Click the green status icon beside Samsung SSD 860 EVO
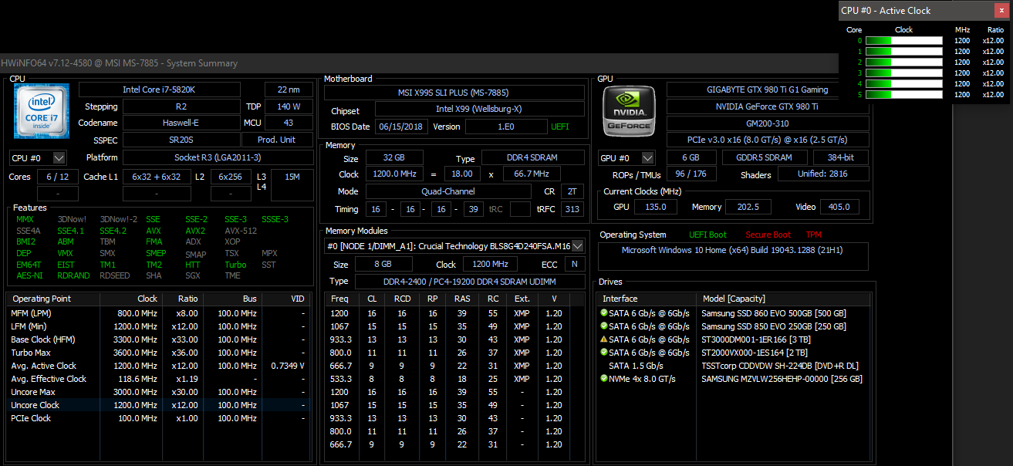The image size is (1013, 466). (603, 313)
